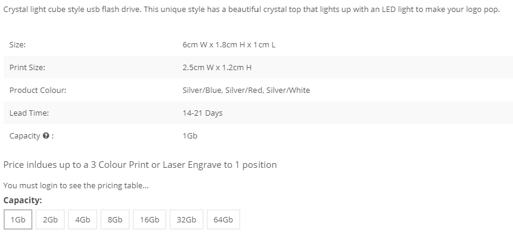Viewport: 513px width, 235px height.
Task: Click the 1Gb value in the Capacity row
Action: point(190,135)
